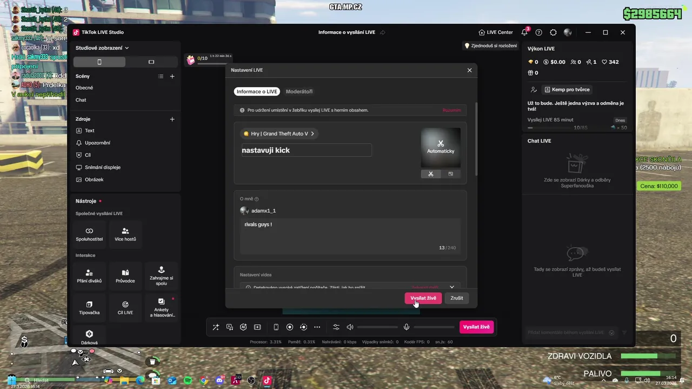Open the more options ellipsis in toolbar
The height and width of the screenshot is (389, 692).
coord(317,327)
